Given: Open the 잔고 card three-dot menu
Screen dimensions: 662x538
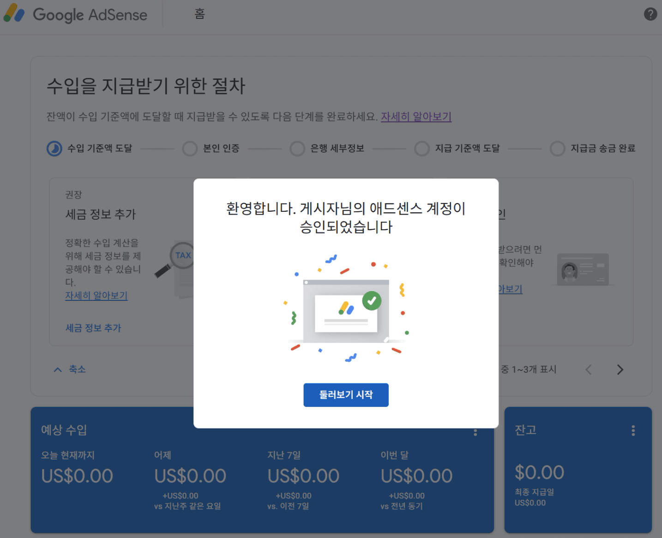Looking at the screenshot, I should (633, 430).
